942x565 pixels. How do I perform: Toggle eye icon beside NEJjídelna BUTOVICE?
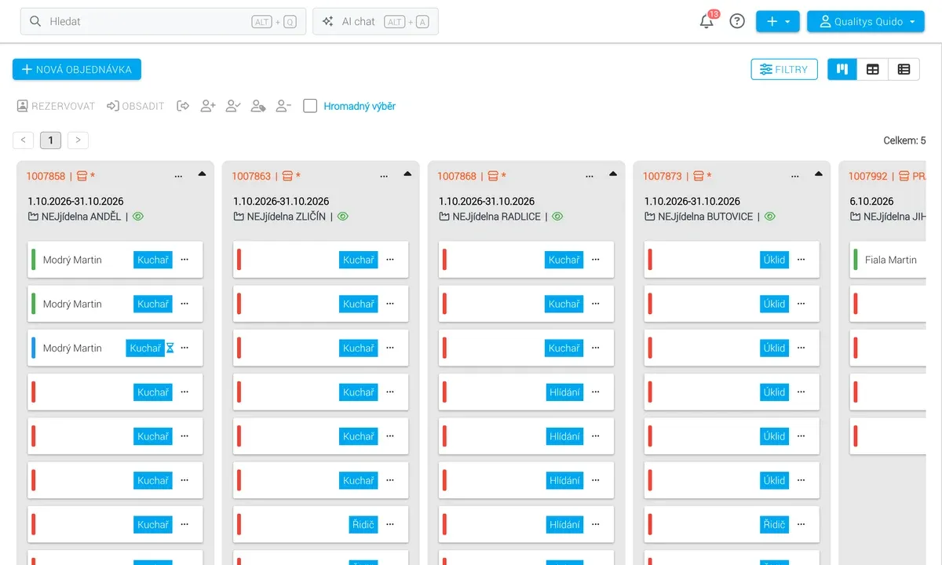[x=770, y=217]
